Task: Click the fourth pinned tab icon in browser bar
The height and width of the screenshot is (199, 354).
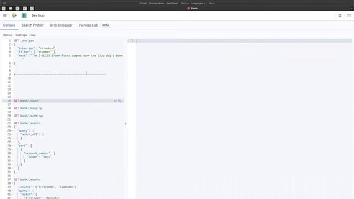Action: tap(25, 8)
